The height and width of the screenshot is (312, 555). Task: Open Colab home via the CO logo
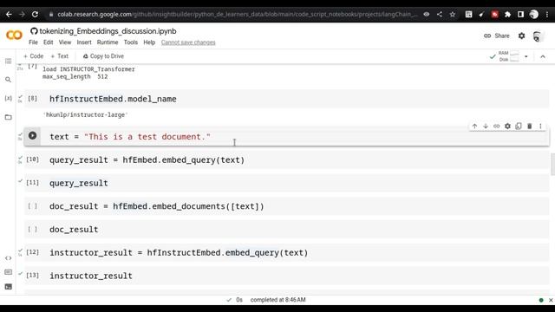point(14,35)
